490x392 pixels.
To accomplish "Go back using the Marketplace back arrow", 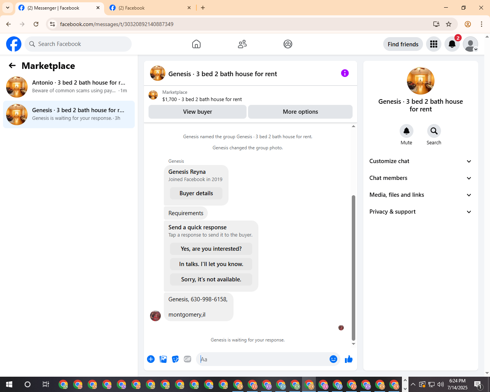I will tap(12, 65).
